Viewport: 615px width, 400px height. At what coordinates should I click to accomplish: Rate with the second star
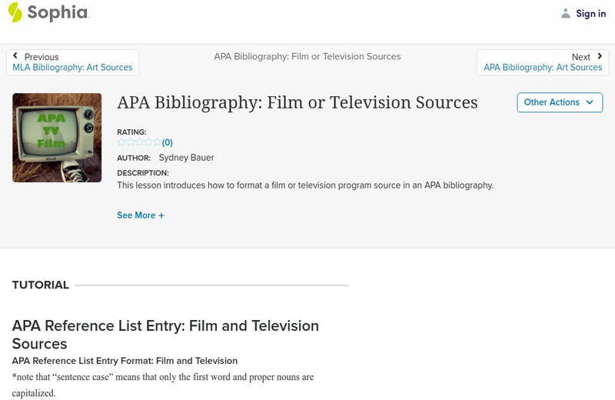tap(130, 142)
